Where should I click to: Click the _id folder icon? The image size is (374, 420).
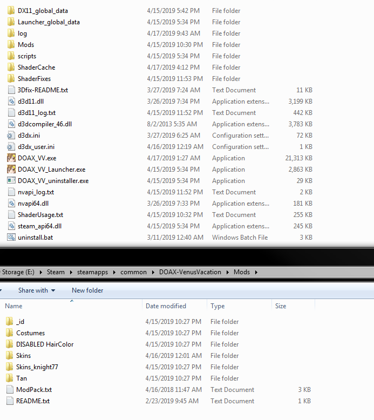(x=9, y=321)
